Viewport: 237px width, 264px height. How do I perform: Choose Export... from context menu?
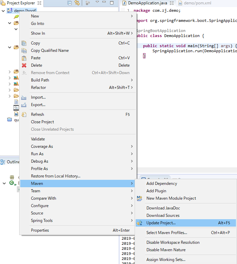coord(78,105)
